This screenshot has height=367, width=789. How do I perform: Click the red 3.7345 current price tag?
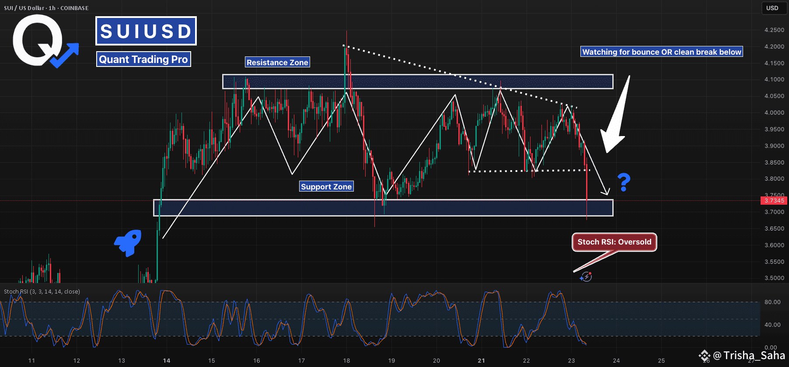coord(774,201)
